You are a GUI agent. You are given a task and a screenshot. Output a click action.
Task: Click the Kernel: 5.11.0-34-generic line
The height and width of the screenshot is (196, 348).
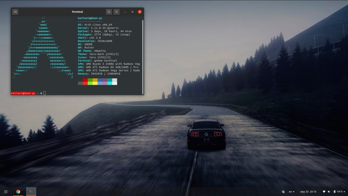98,28
